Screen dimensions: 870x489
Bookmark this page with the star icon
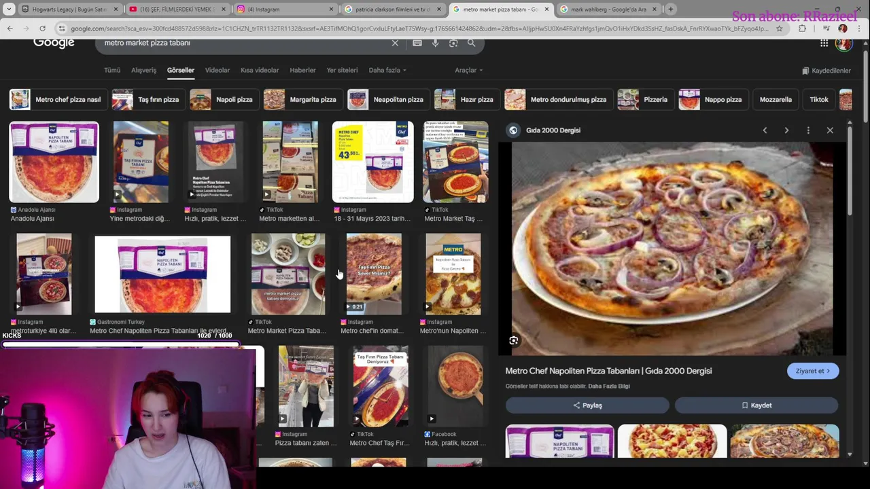780,29
